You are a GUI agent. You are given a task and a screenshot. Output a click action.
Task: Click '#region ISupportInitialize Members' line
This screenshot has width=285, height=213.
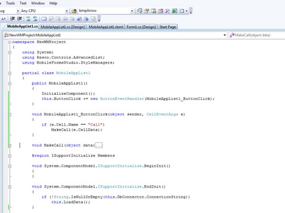(x=73, y=156)
